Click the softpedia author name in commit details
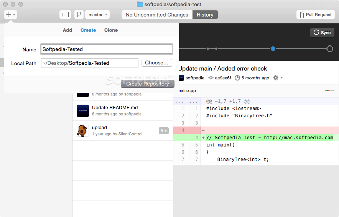The image size is (339, 217). point(195,78)
